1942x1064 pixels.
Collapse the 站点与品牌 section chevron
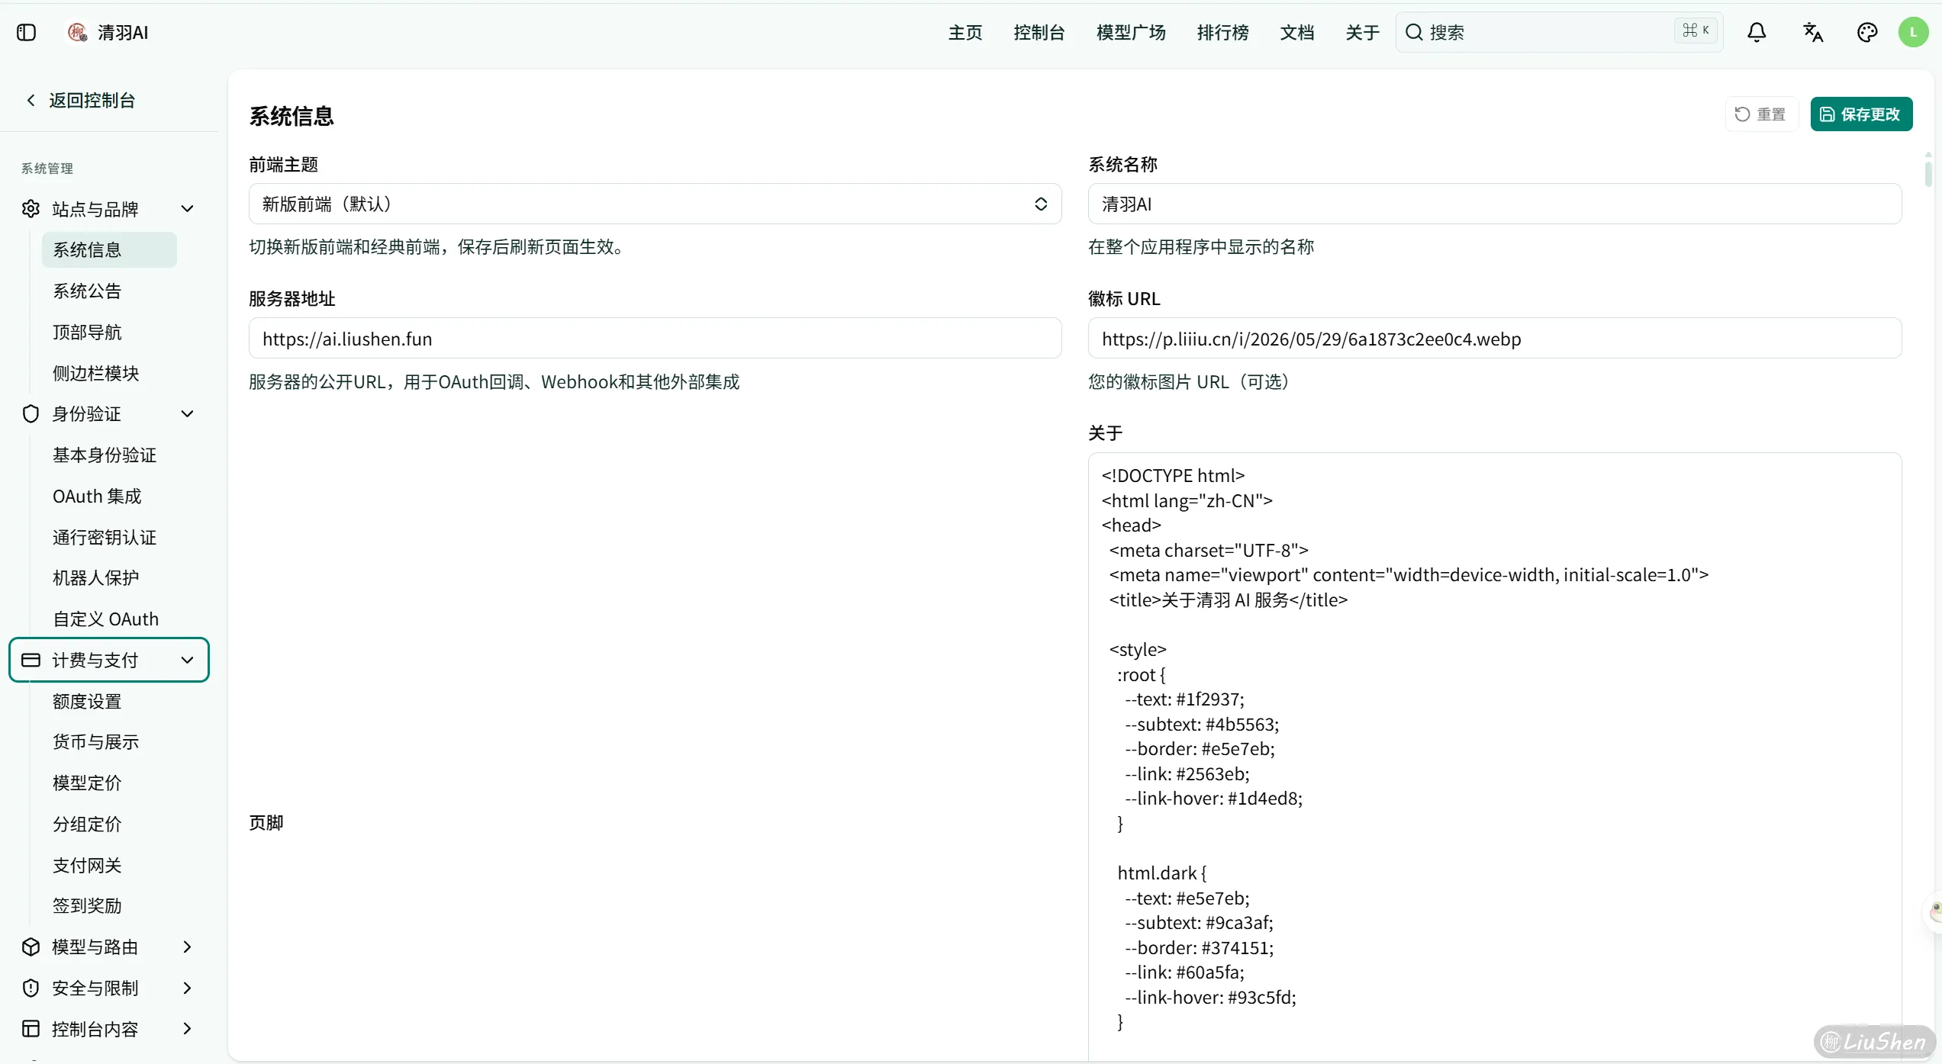click(x=187, y=209)
